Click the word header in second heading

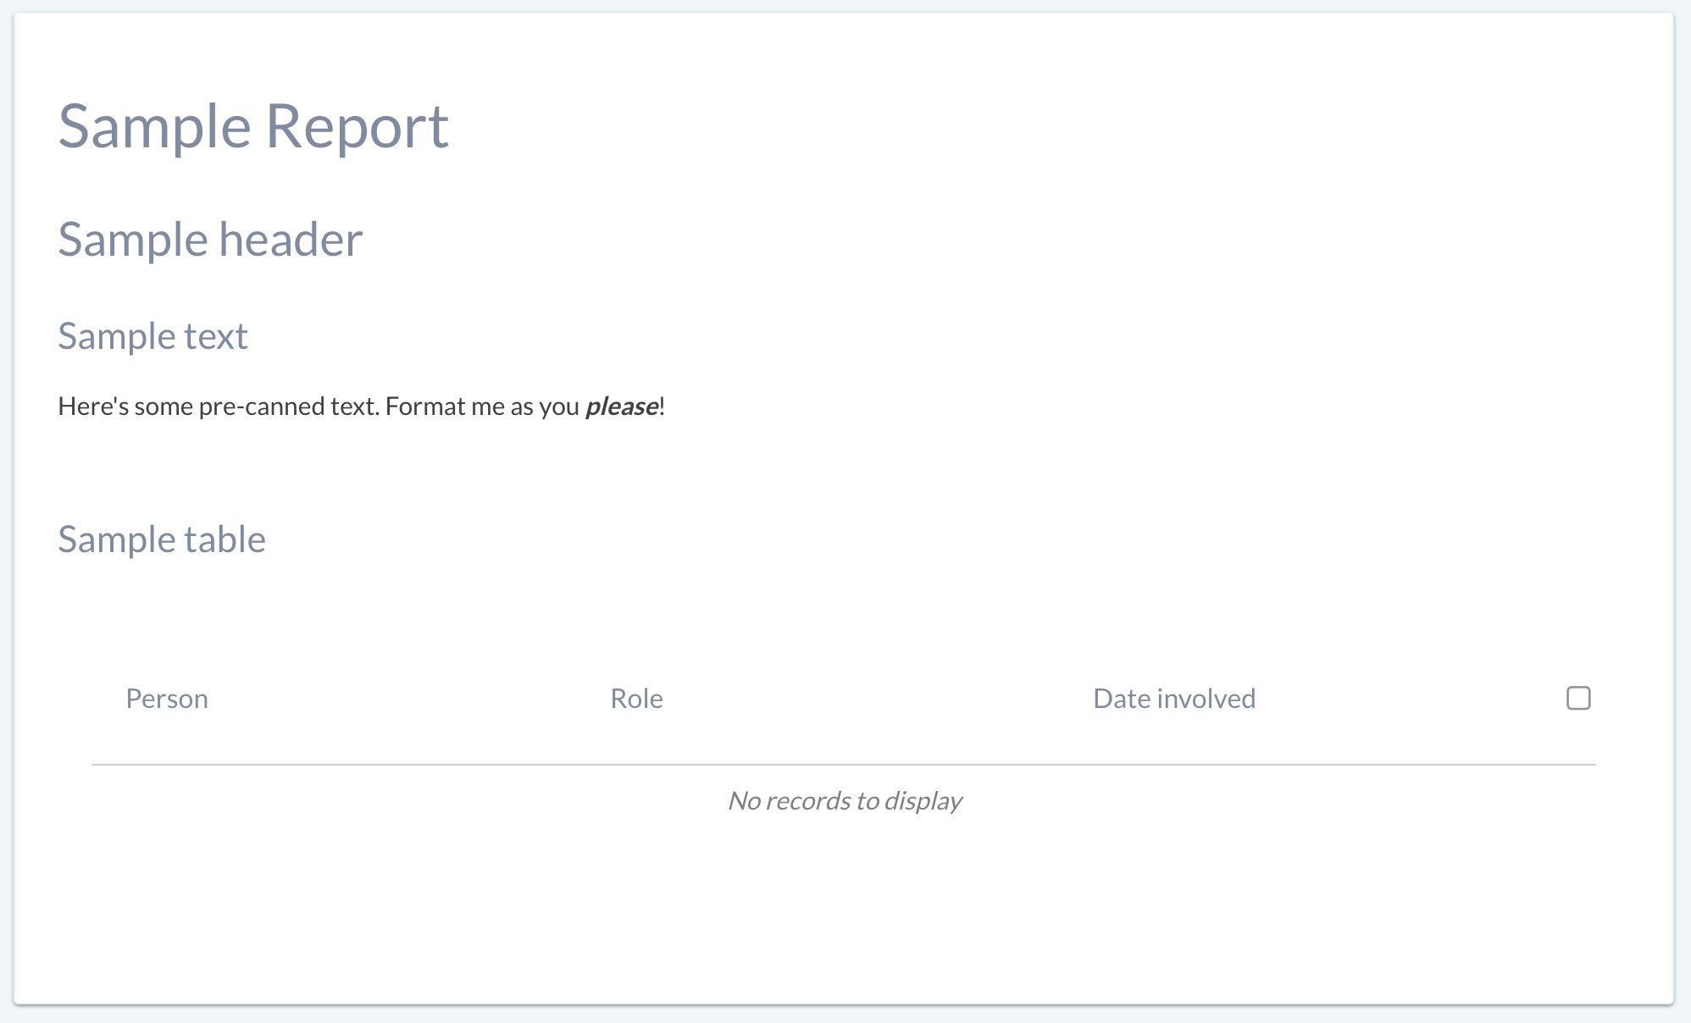(x=291, y=240)
